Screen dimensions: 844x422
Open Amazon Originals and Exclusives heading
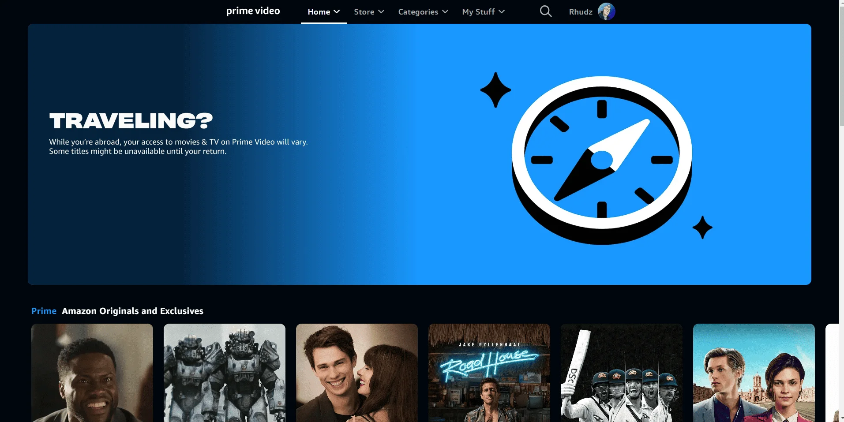[x=133, y=311]
